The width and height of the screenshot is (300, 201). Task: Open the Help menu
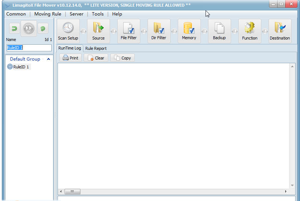click(x=117, y=14)
